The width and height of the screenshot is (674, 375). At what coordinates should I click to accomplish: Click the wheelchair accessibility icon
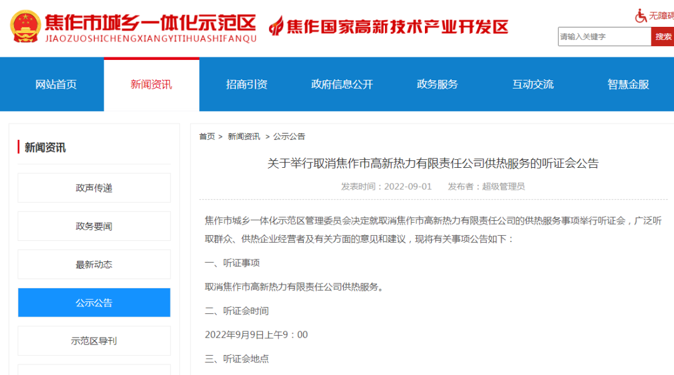[x=641, y=16]
